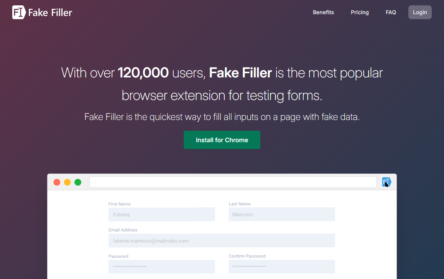
Task: Click the bold 120,000 text in headline
Action: 143,73
